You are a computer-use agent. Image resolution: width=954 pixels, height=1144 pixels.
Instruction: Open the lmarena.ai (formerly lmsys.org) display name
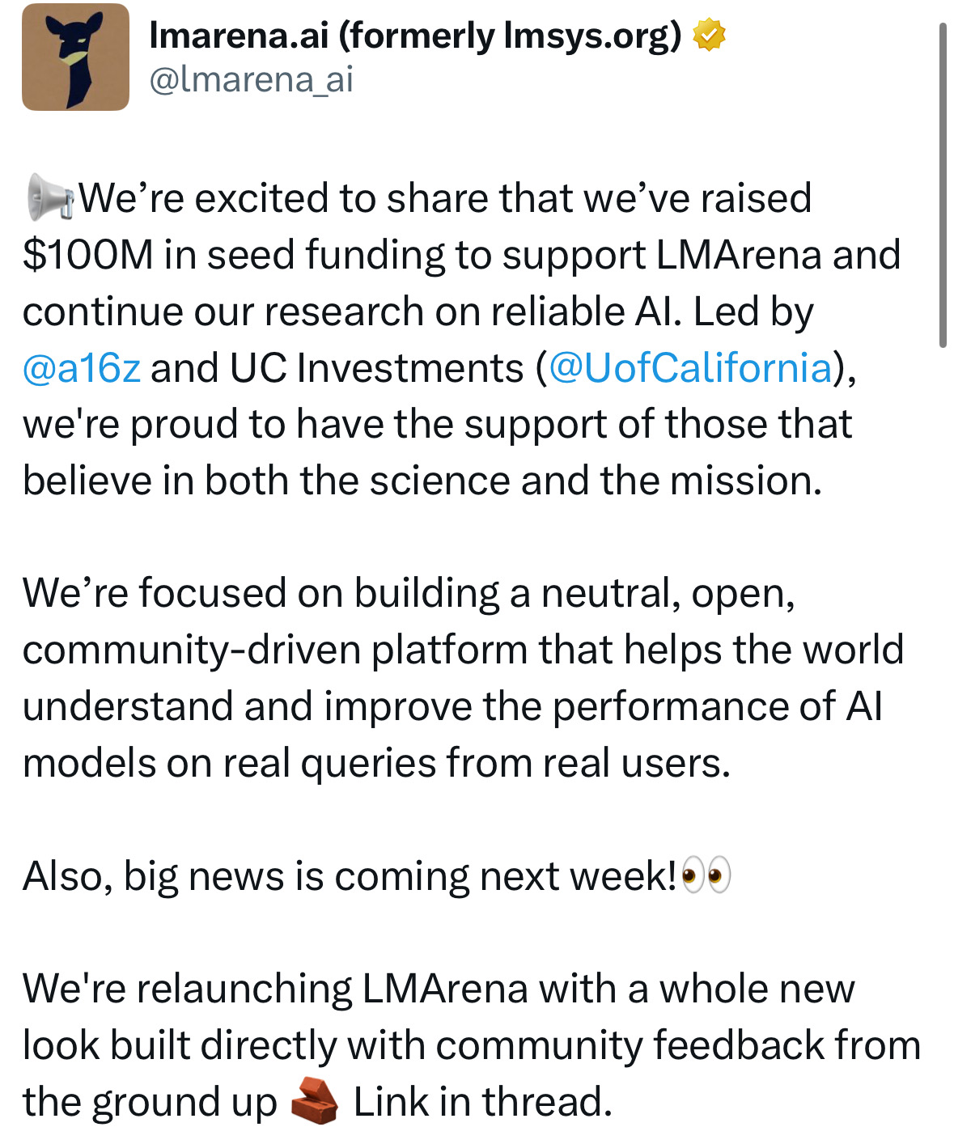(x=415, y=36)
